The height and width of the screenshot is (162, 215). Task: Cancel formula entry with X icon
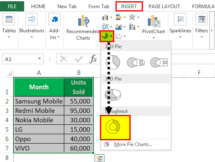tap(64, 59)
